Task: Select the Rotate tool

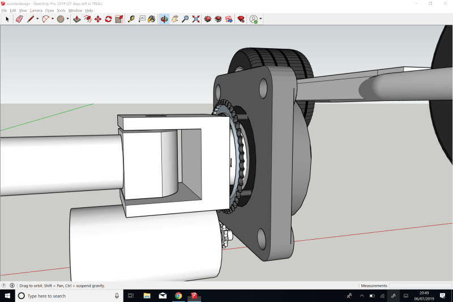Action: [108, 19]
